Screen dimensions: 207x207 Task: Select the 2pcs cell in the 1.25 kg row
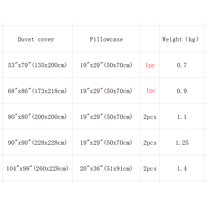coord(150,143)
